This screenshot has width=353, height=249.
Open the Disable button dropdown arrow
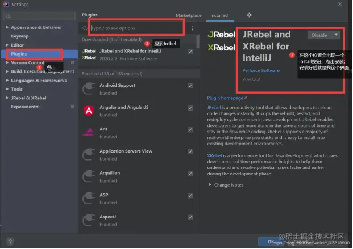(x=336, y=35)
